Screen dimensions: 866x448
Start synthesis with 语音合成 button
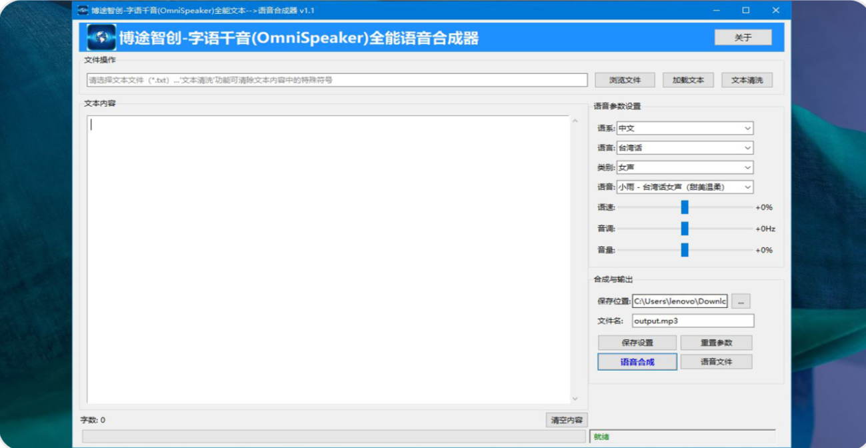(x=637, y=362)
